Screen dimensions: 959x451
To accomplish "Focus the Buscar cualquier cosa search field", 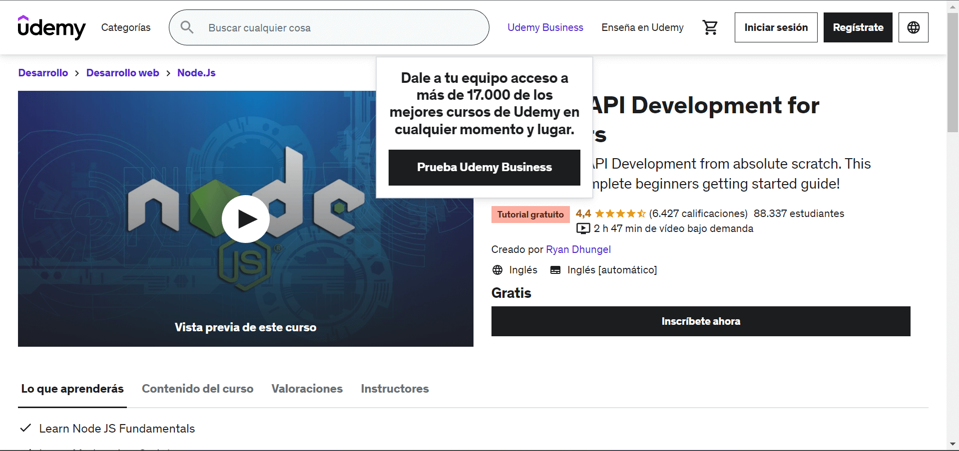I will pyautogui.click(x=329, y=27).
